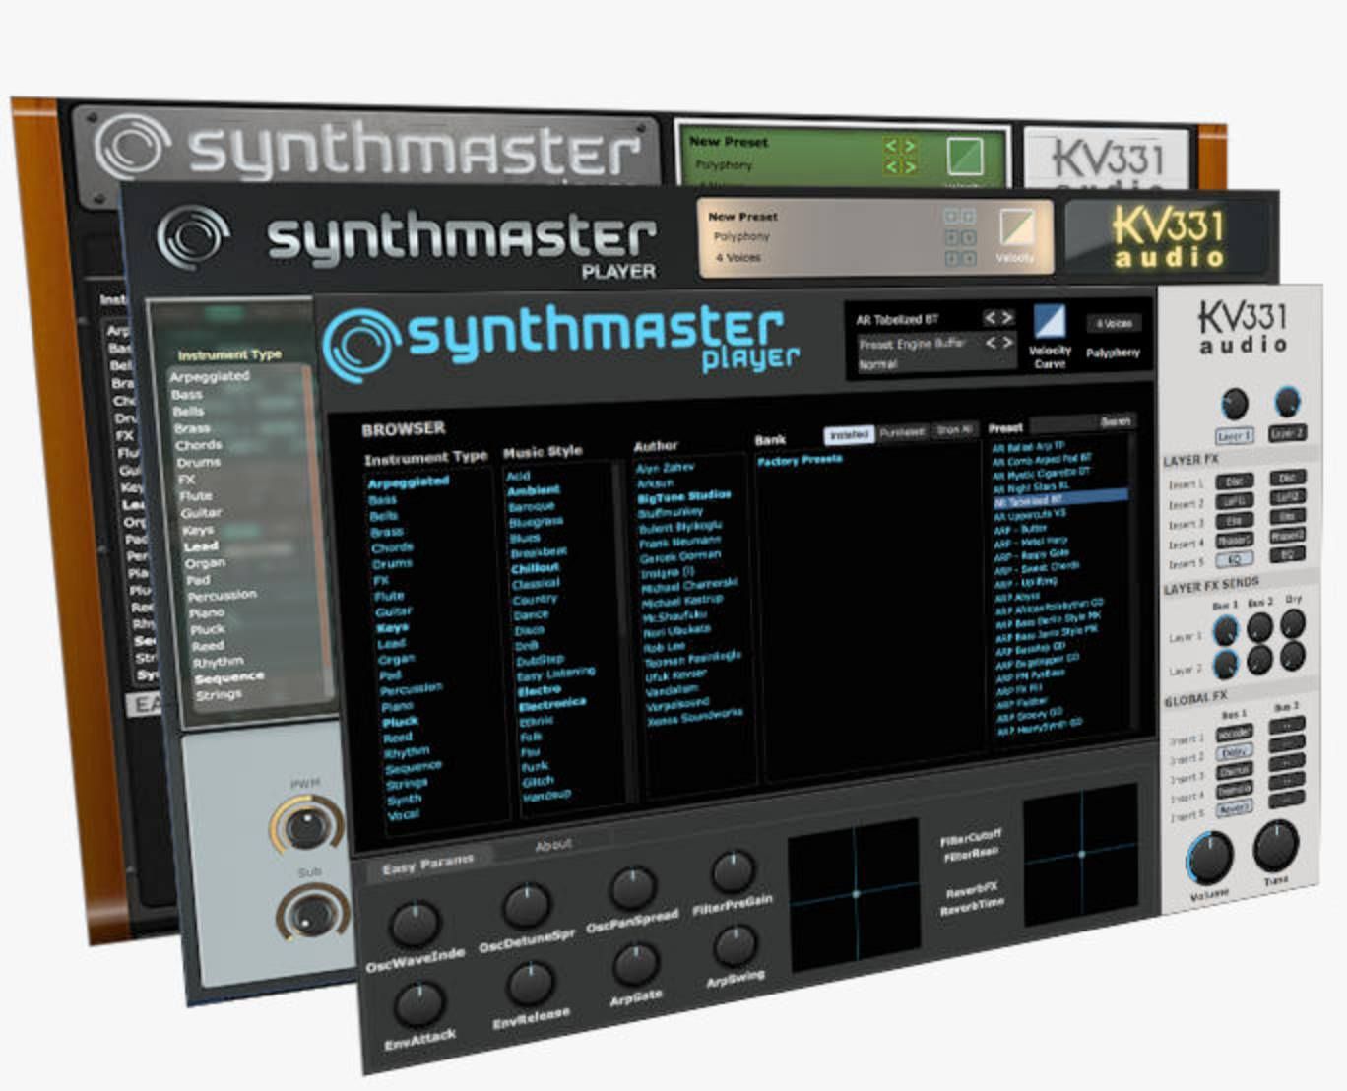Toggle Layer 1 Insert 1 Dist effect
This screenshot has width=1347, height=1091.
click(1234, 481)
